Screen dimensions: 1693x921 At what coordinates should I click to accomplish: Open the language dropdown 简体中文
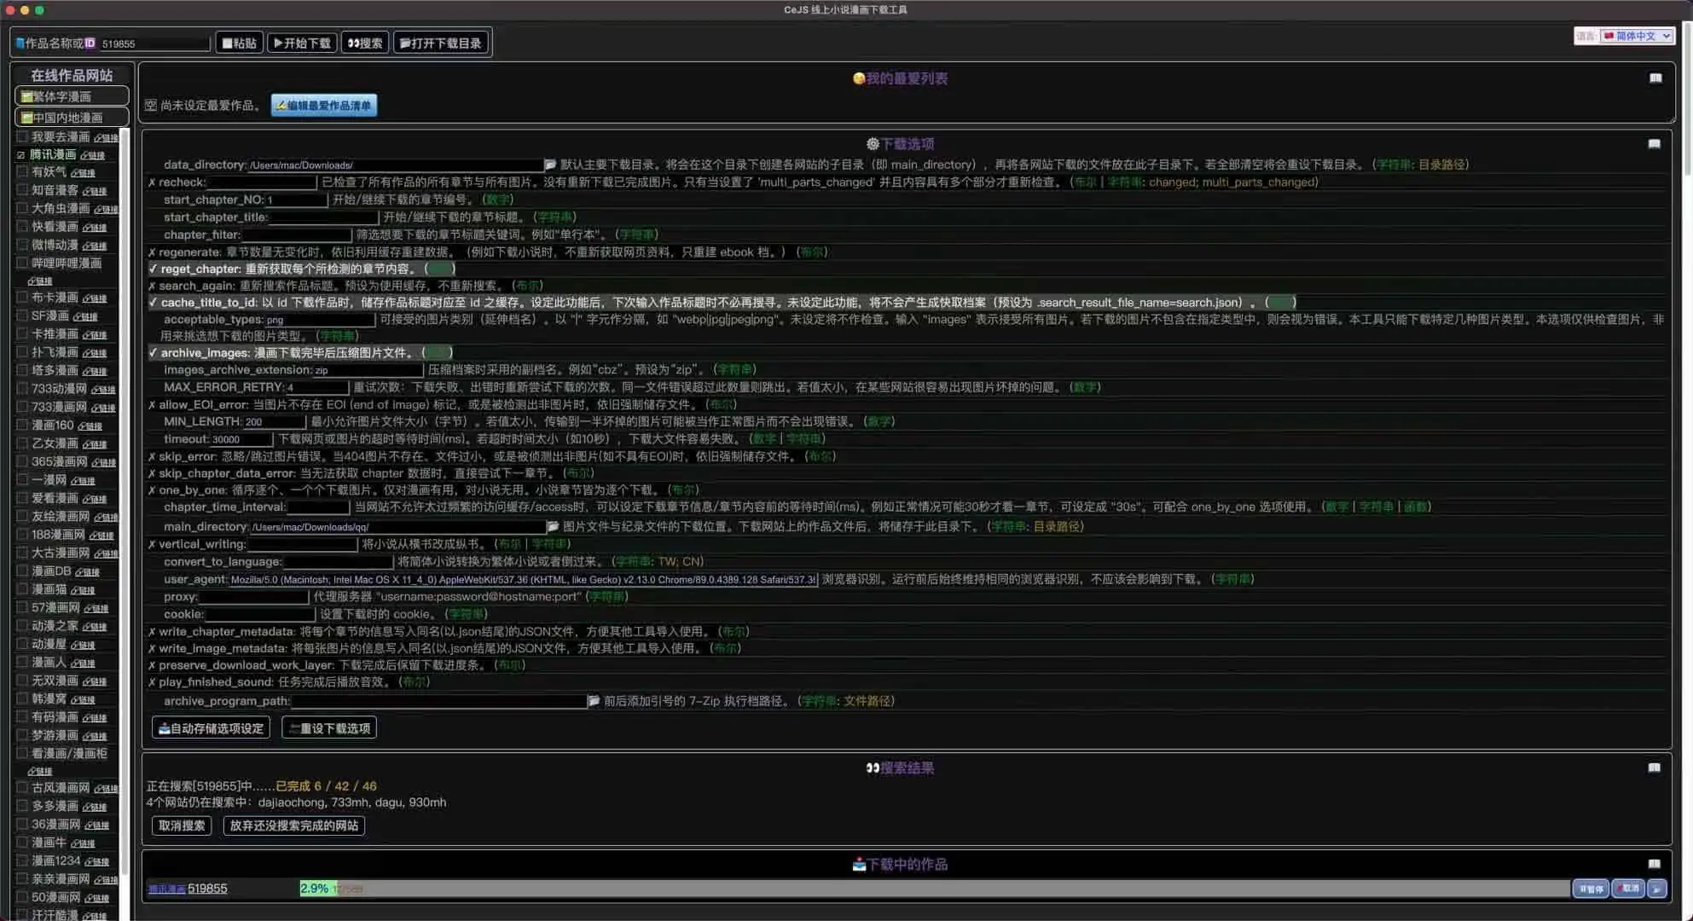click(x=1636, y=36)
